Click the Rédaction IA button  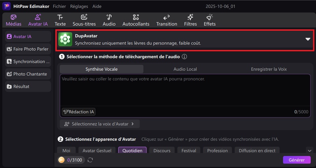tap(79, 112)
